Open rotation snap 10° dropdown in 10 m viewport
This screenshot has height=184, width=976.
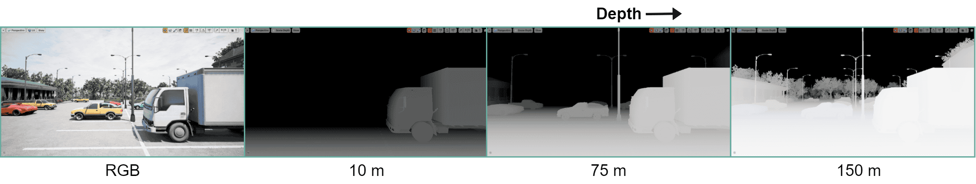click(x=453, y=30)
